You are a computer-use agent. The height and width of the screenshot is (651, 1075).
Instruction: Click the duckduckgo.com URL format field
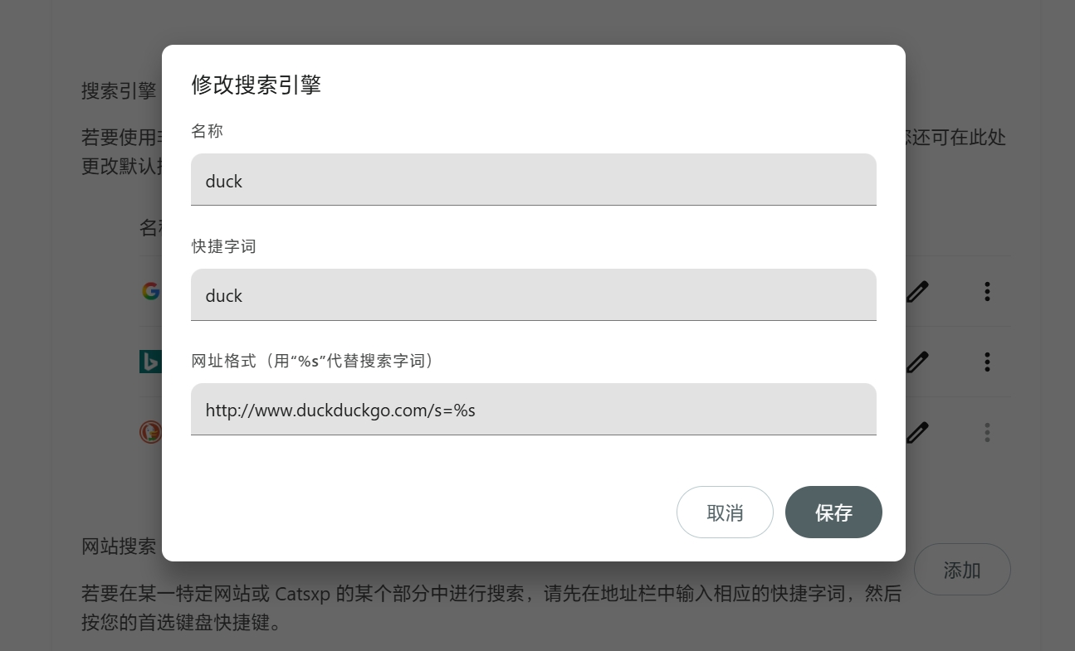coord(534,409)
